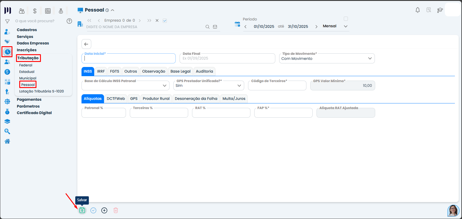Click the FAP % input field

(x=283, y=113)
